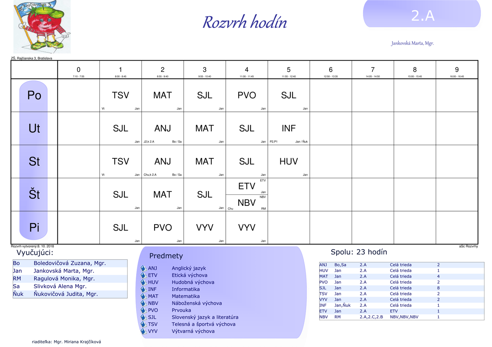Click teacher row Jankovská Marta in Vyučujúci list
Viewport: 492px width, 347px height.
point(70,271)
